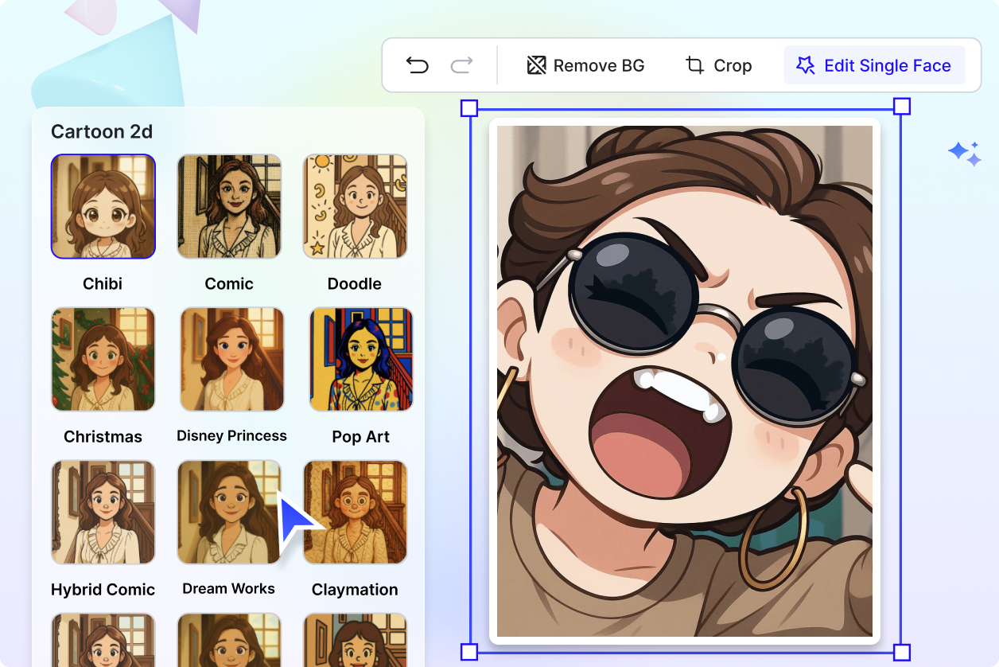Select the Claymation style preset
Image resolution: width=999 pixels, height=667 pixels.
355,512
